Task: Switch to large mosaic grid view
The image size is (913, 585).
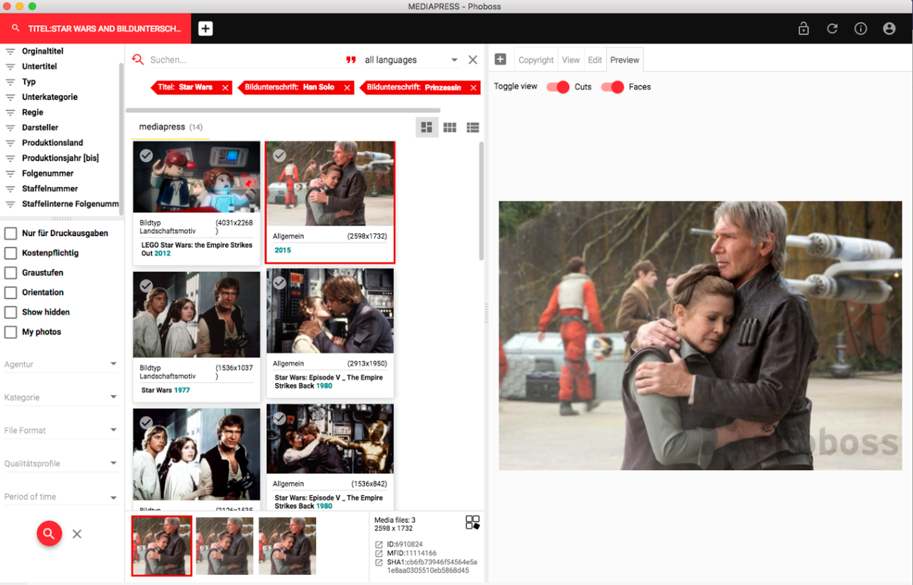Action: [x=427, y=127]
